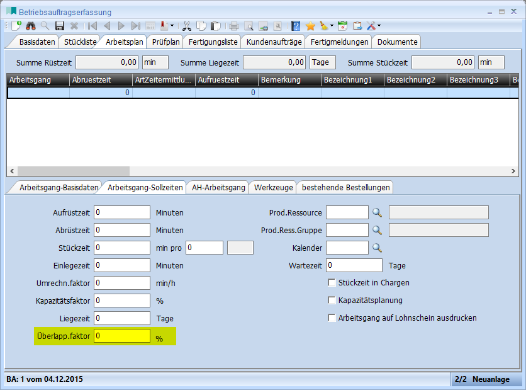
Task: Open the AH-Arbeitsgang sub-tab
Action: [218, 188]
